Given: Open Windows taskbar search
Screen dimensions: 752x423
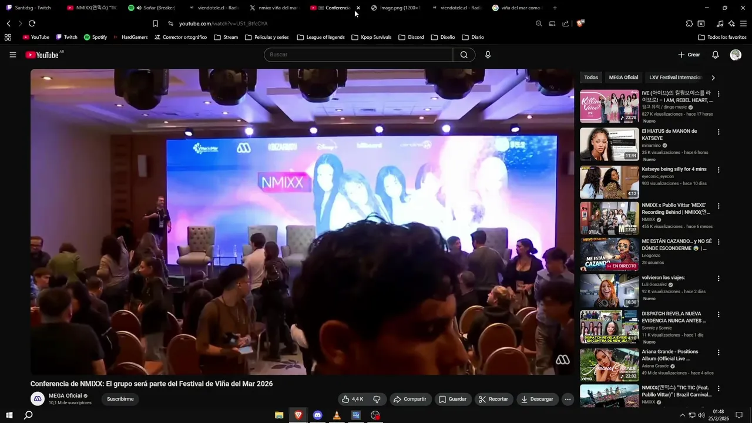Looking at the screenshot, I should [28, 415].
